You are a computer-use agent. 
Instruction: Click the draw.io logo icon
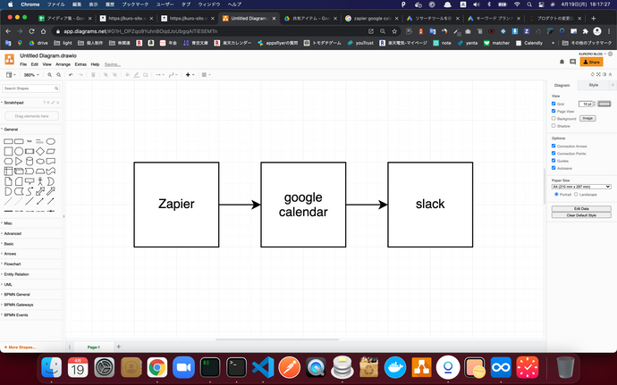coord(10,59)
